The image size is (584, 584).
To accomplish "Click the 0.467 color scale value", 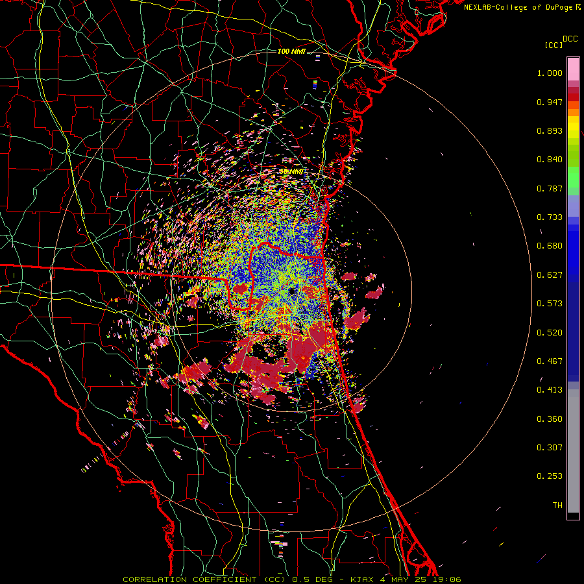I will (x=550, y=361).
